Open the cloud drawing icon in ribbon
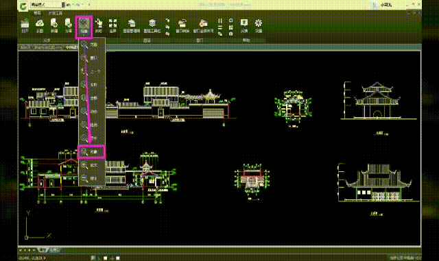 click(40, 26)
